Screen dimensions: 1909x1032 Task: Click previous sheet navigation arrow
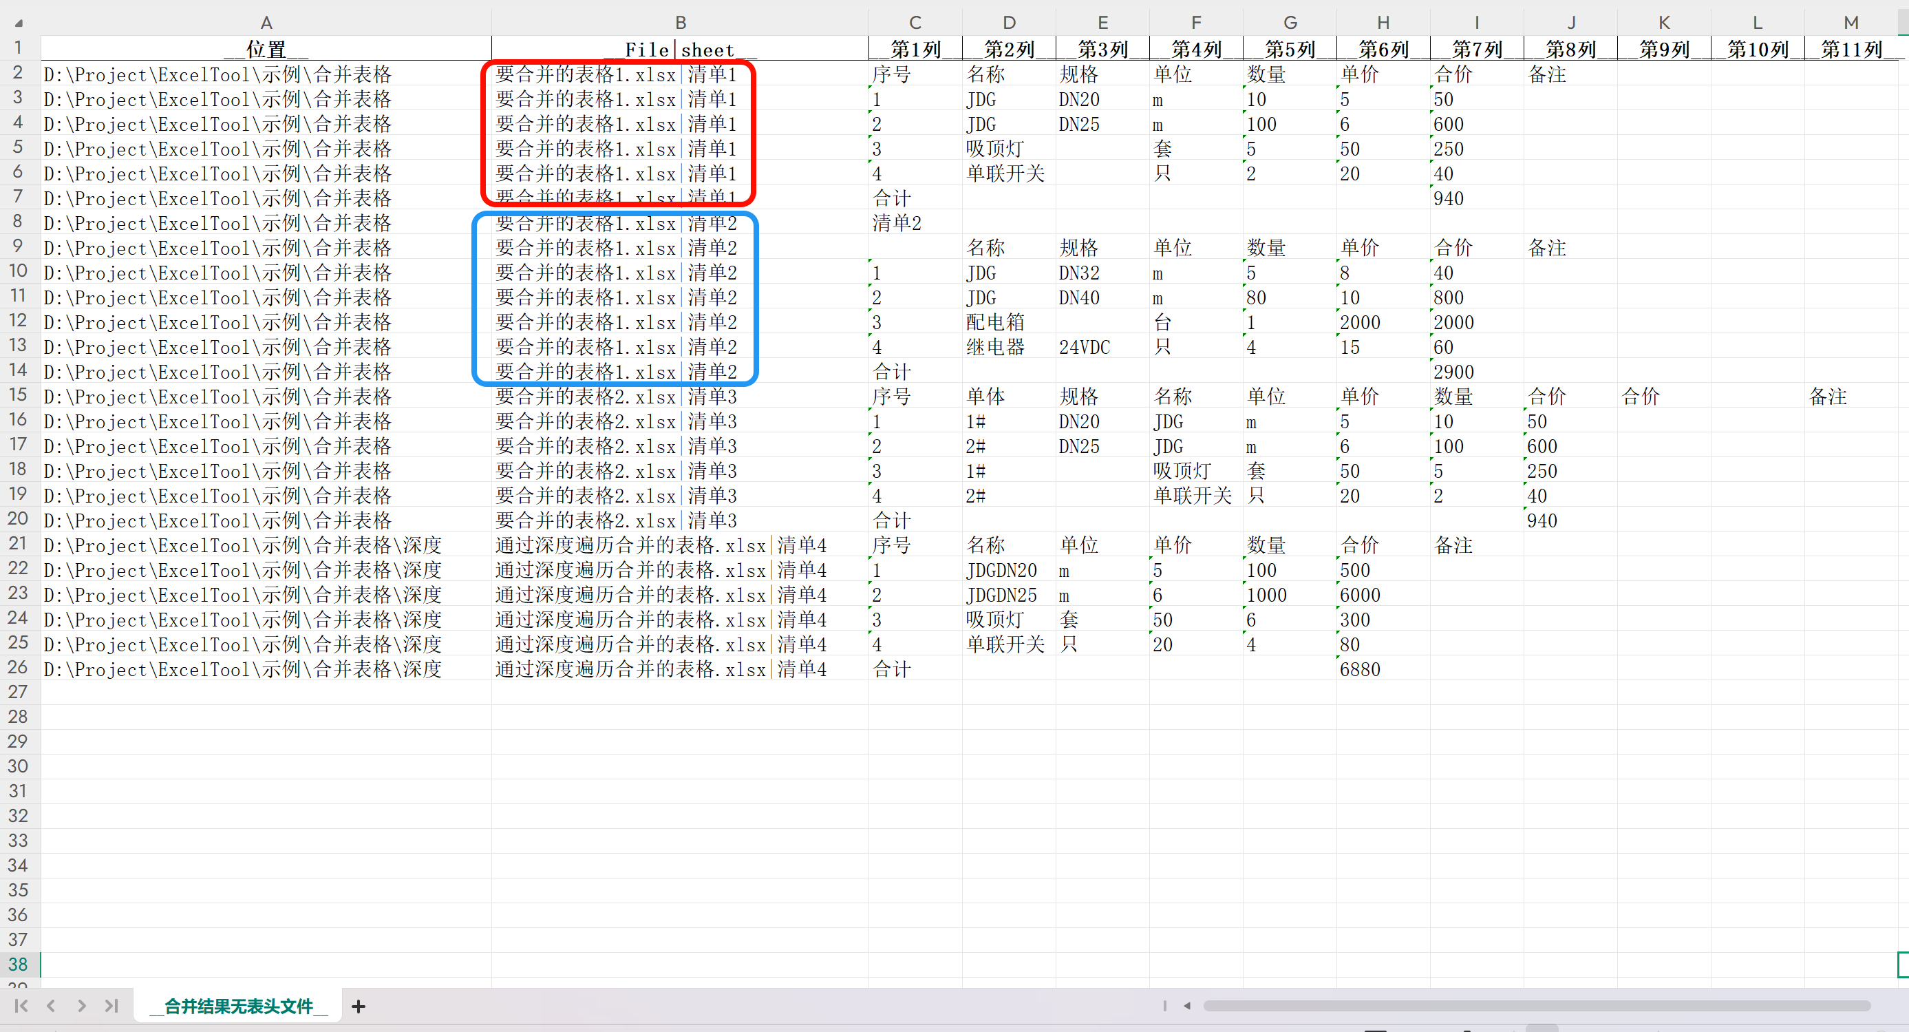click(51, 1005)
